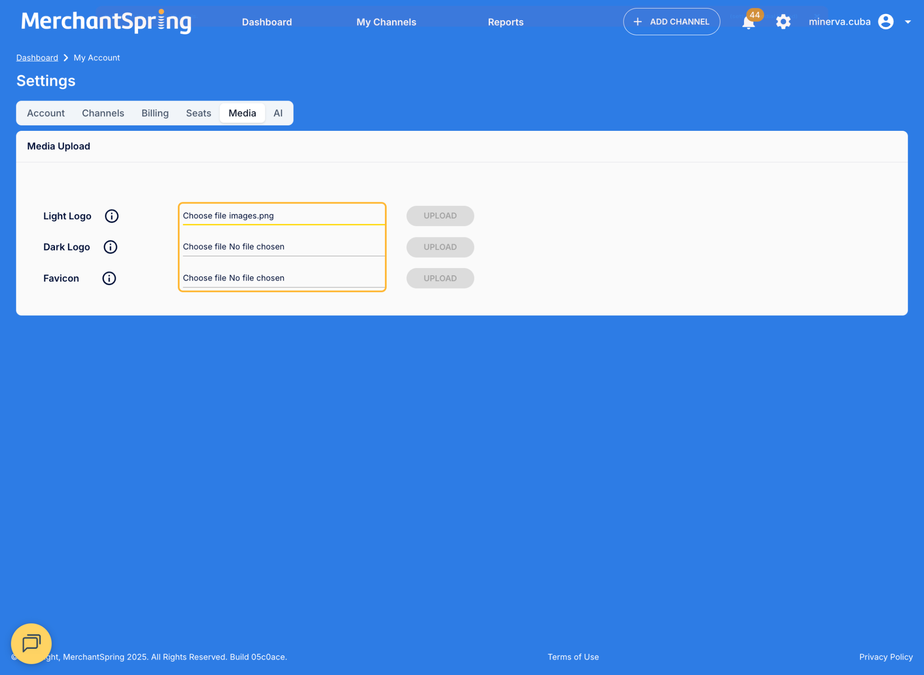Click the Add Channel button
Viewport: 924px width, 675px height.
(x=671, y=22)
